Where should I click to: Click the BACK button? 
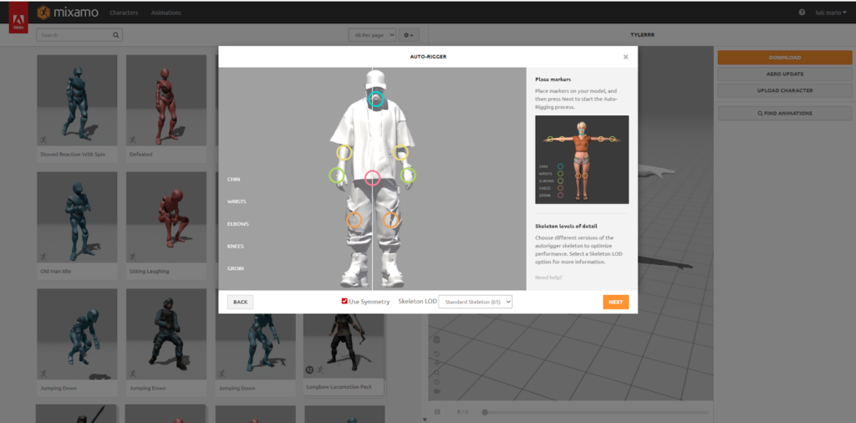pyautogui.click(x=240, y=302)
